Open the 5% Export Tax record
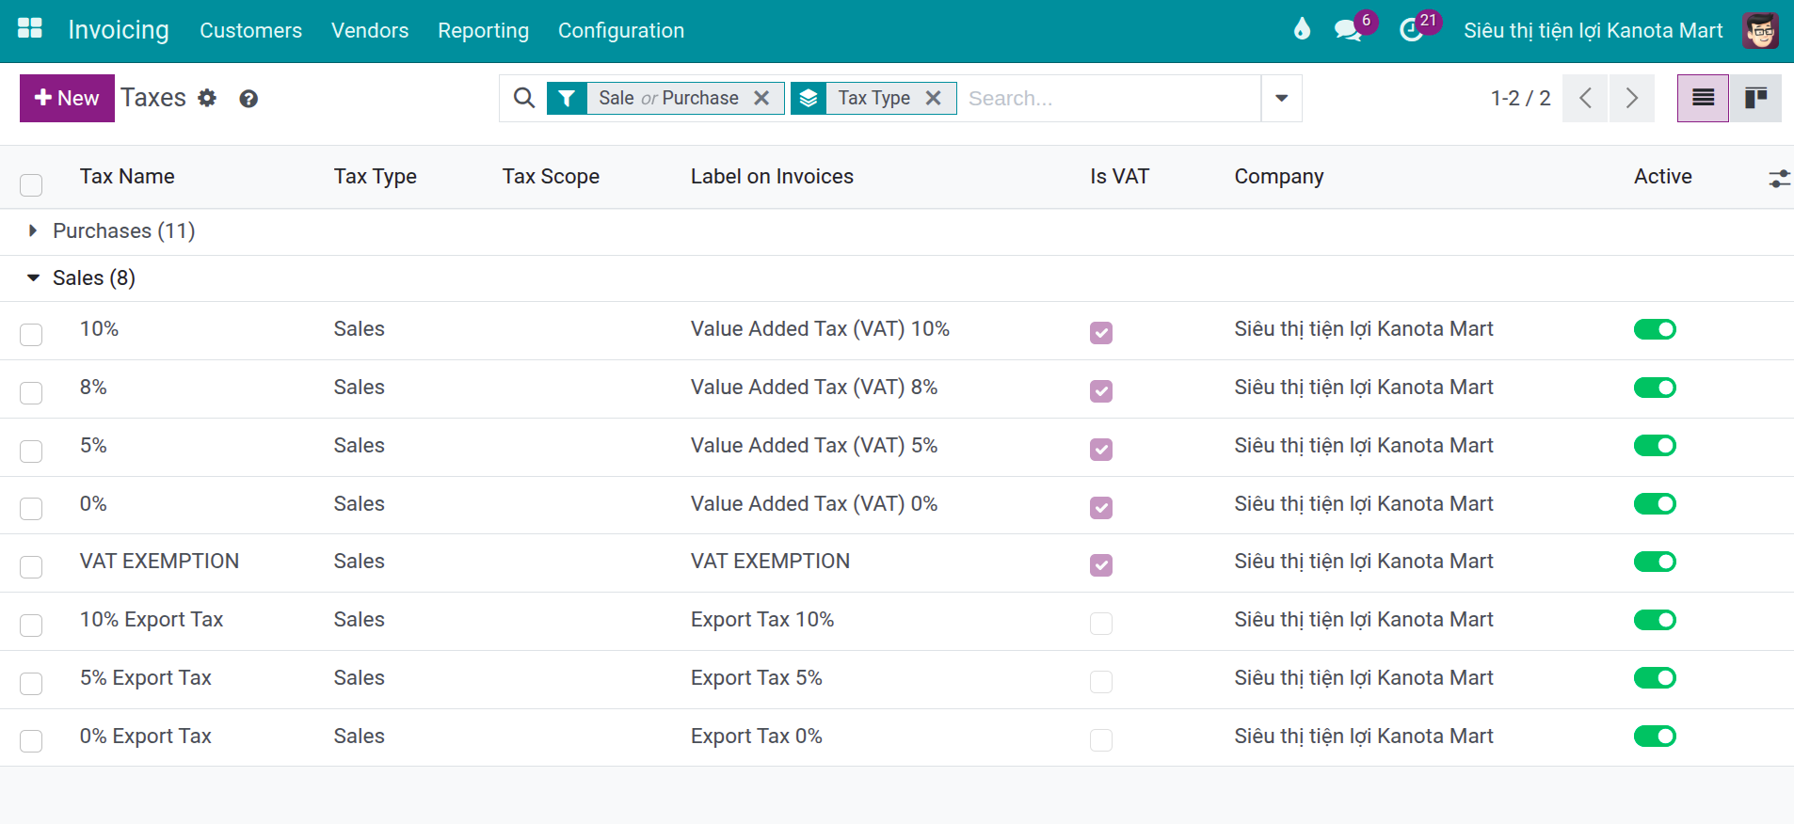The image size is (1794, 824). point(145,678)
